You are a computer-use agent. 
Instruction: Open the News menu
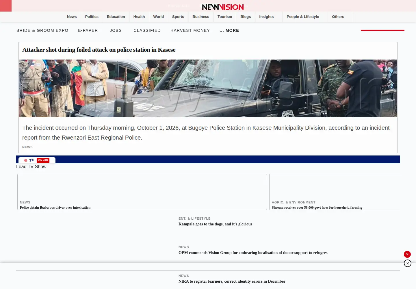[x=72, y=17]
